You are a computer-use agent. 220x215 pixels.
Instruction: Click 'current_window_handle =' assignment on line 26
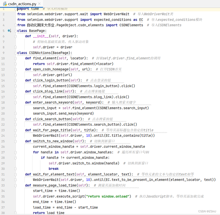tap(55, 147)
